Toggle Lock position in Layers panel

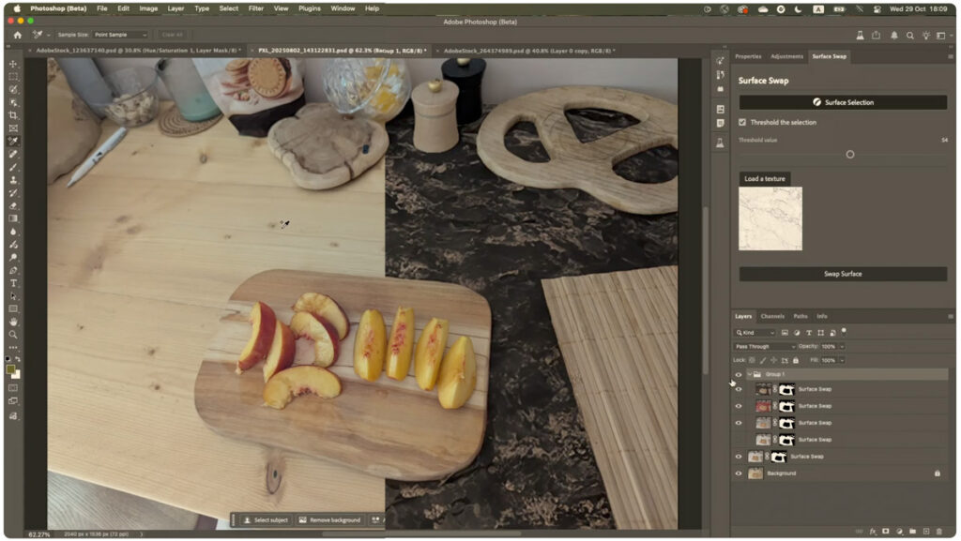click(x=774, y=360)
